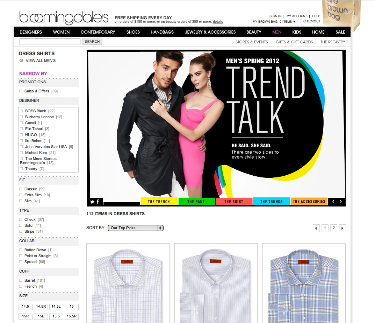Open the Twitter icon on the banner
Screen dimensions: 375x323
(x=92, y=202)
